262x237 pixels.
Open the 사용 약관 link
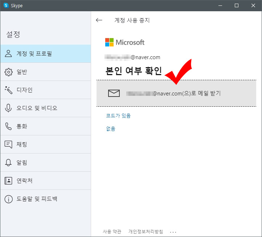click(112, 232)
